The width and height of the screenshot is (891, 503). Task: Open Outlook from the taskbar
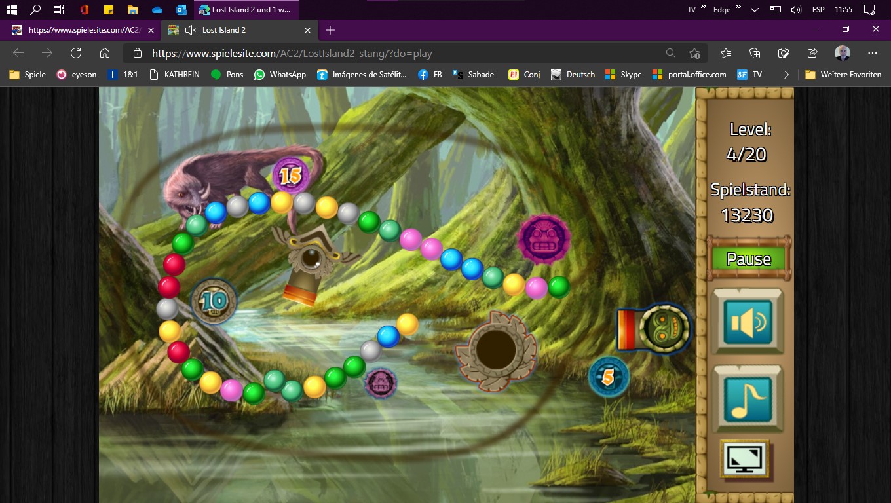pyautogui.click(x=181, y=10)
